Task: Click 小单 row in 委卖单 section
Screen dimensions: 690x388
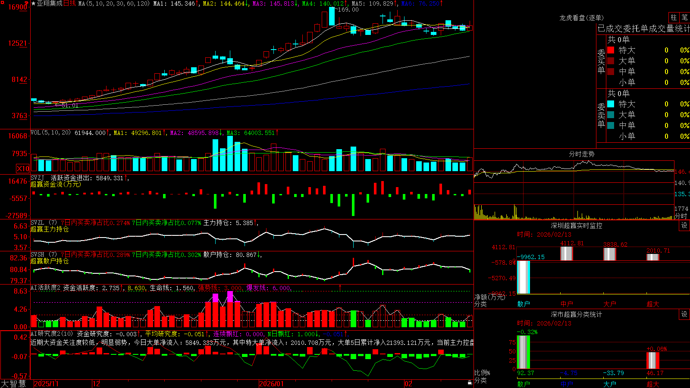Action: (648, 136)
